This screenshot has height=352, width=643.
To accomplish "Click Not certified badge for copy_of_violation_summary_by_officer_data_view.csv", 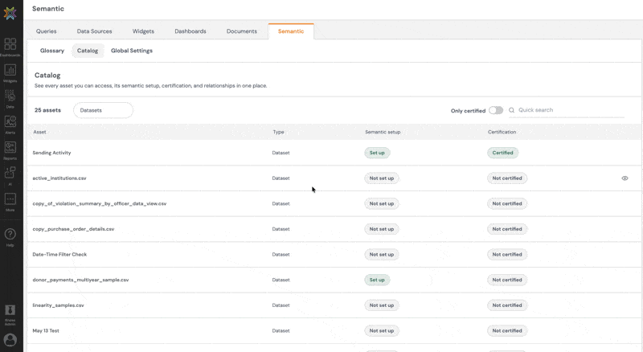I will point(507,203).
